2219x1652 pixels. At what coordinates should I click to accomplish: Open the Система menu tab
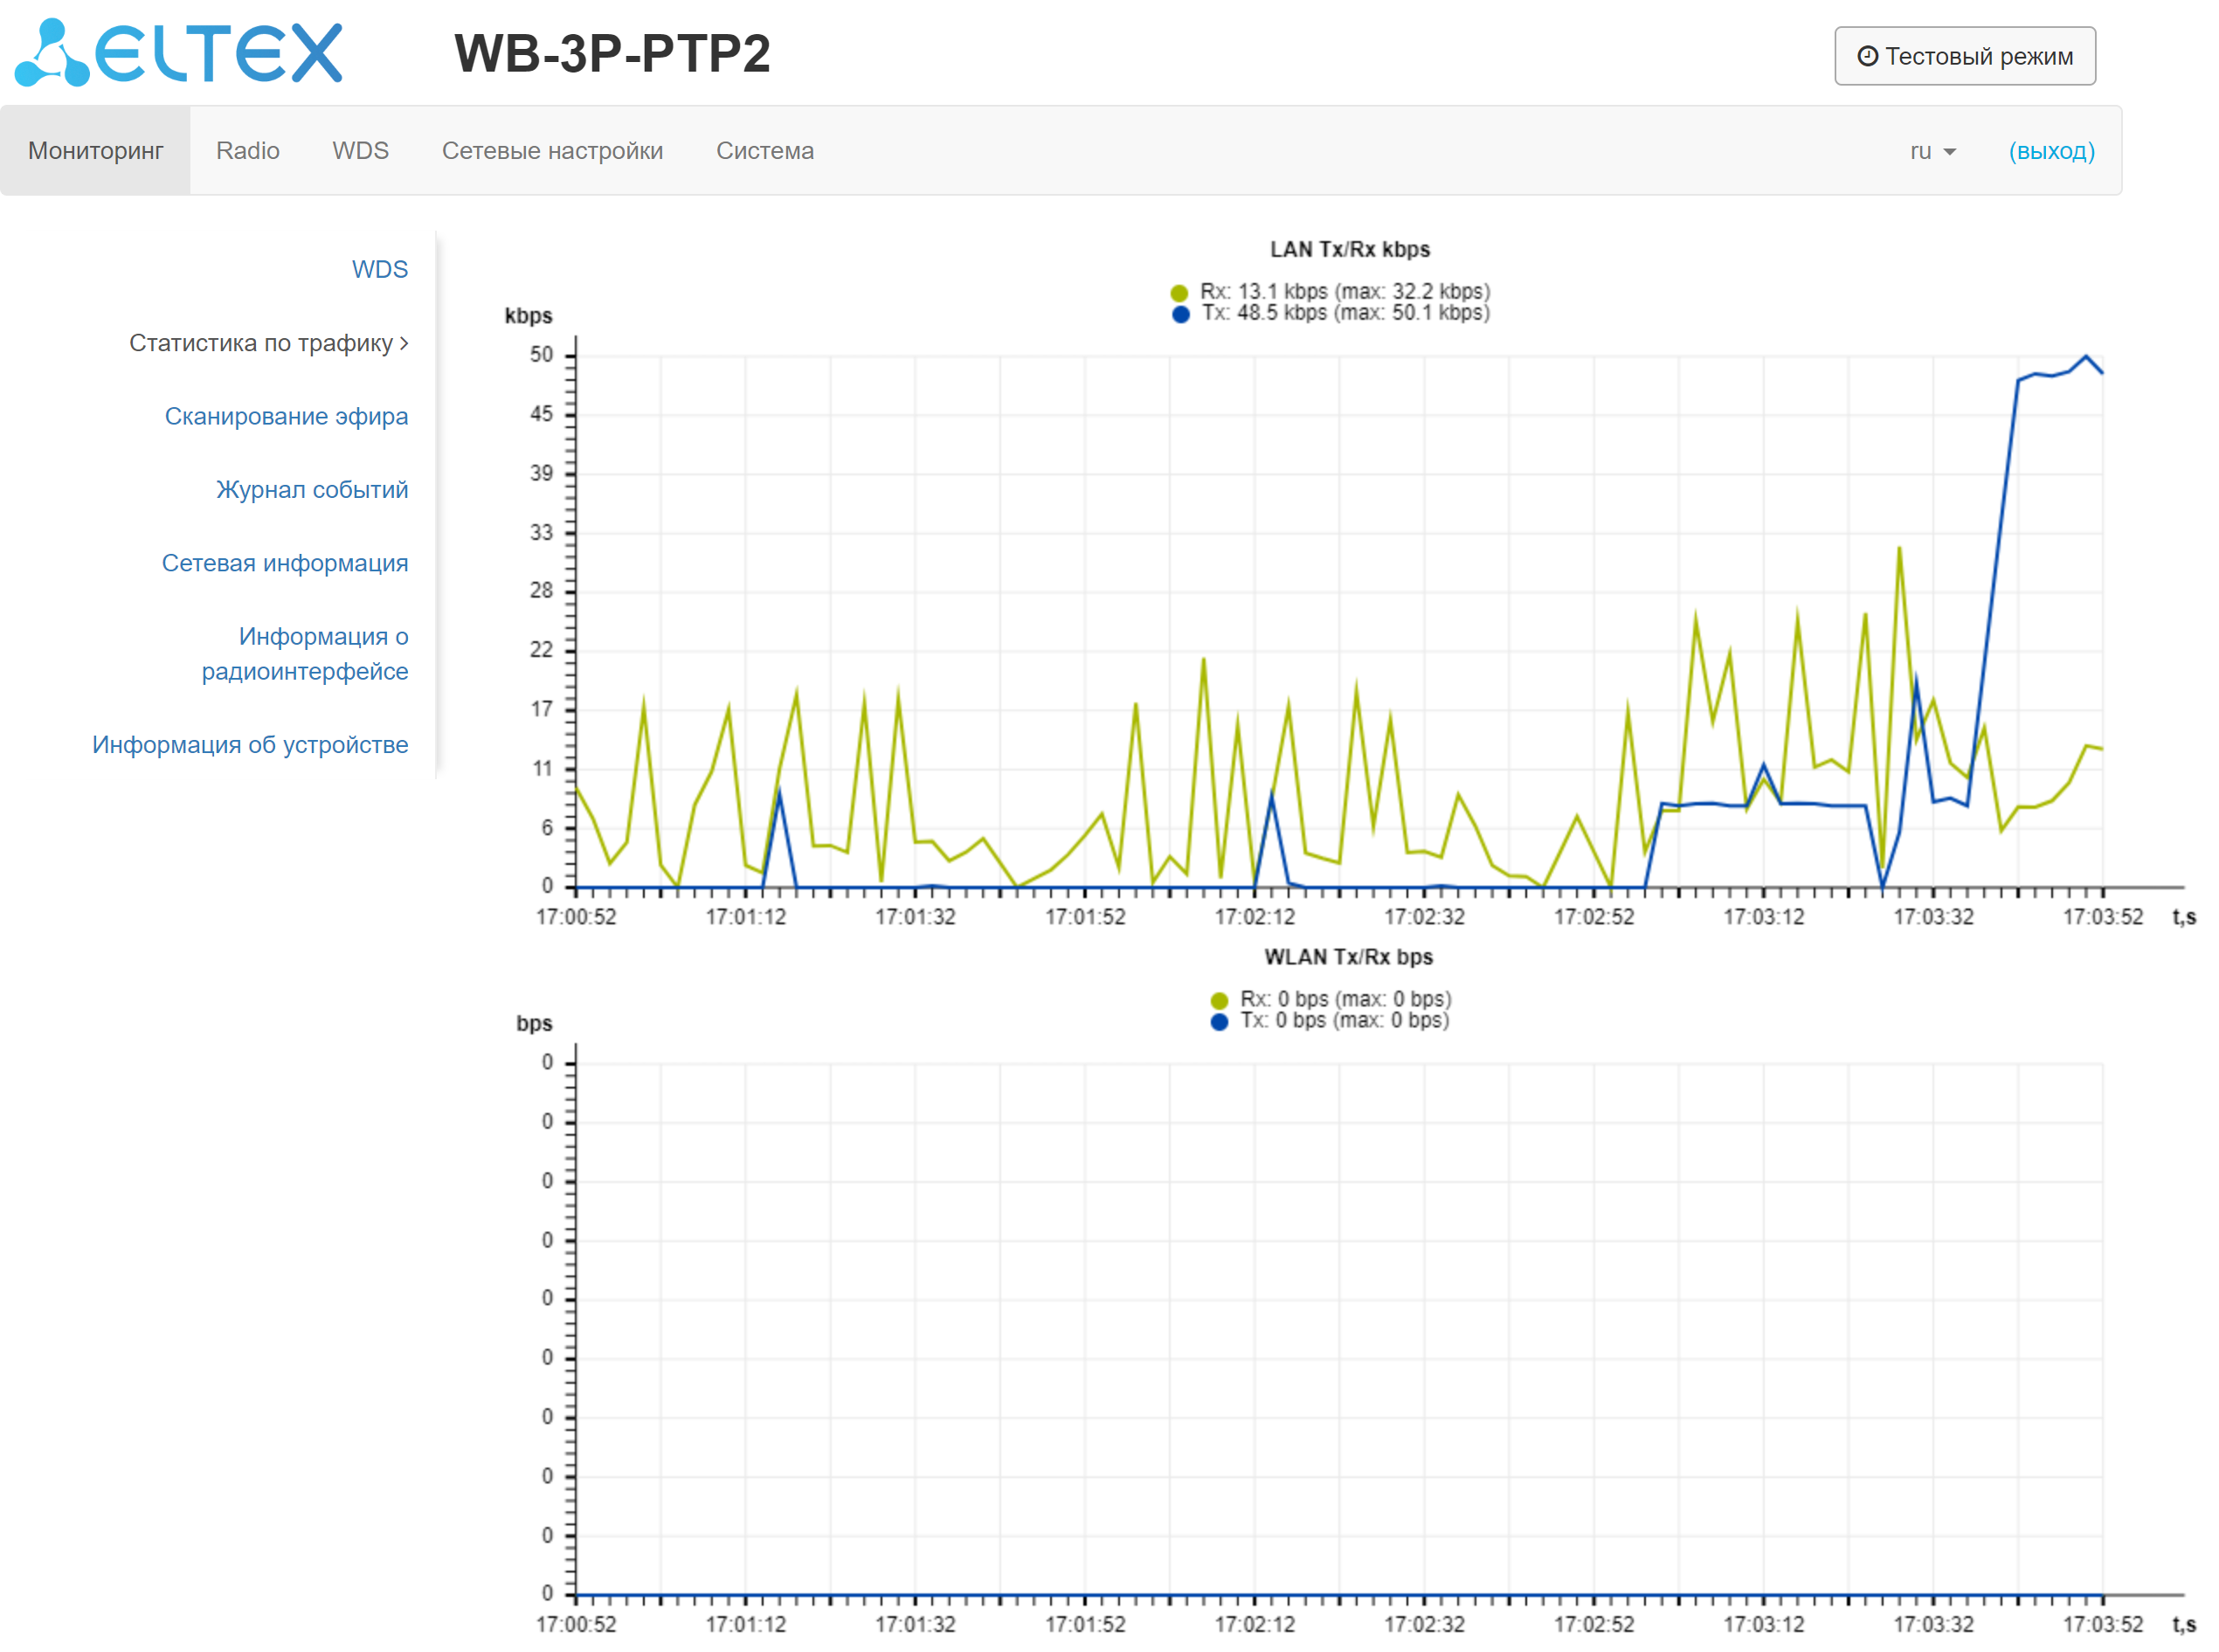(764, 151)
